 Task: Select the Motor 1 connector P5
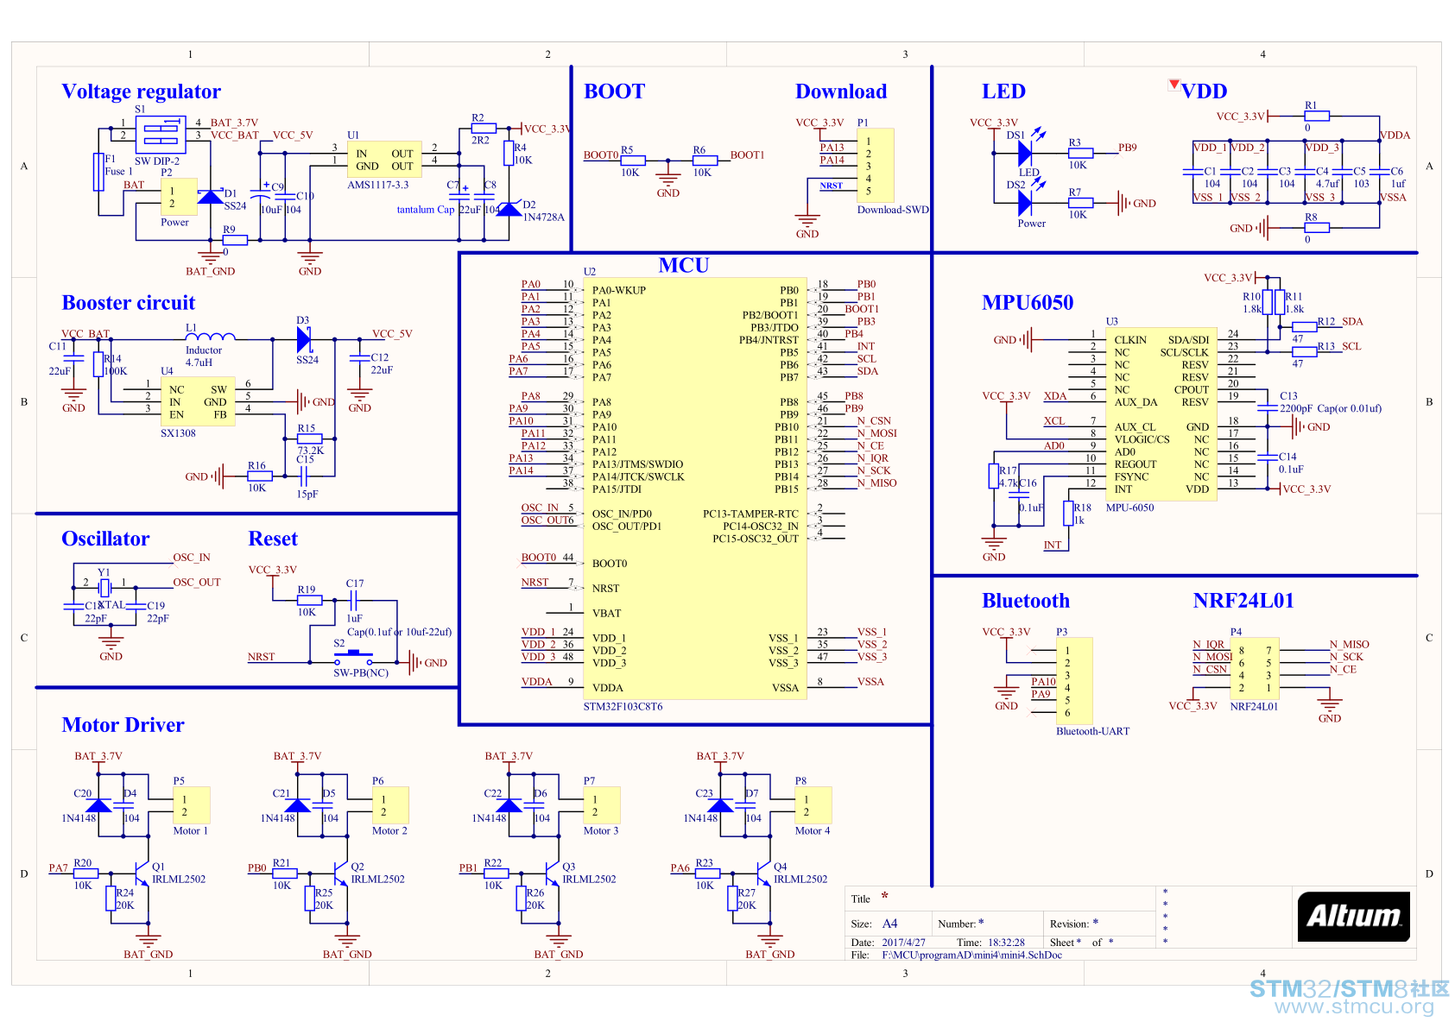[192, 804]
